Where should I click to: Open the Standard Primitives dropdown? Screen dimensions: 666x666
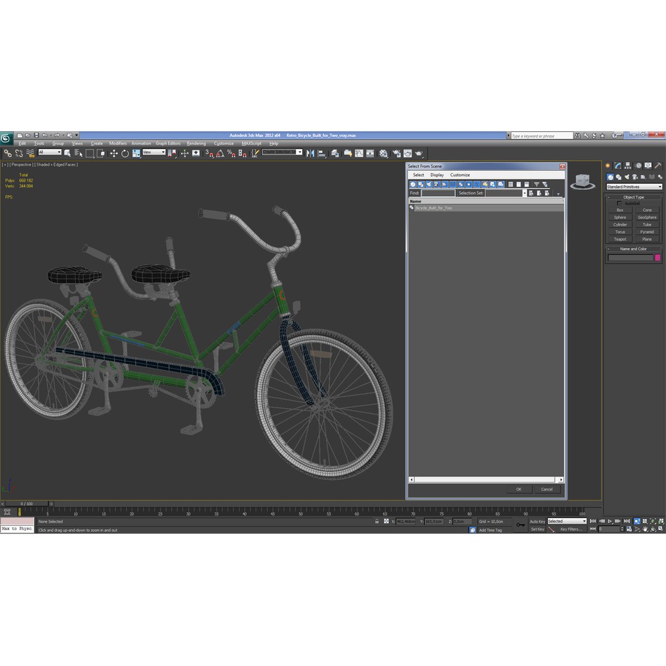634,187
